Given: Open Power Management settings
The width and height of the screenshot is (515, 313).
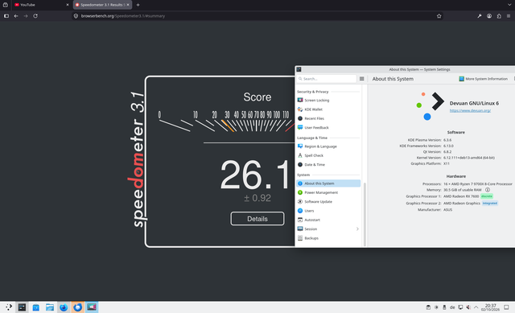Looking at the screenshot, I should 328,193.
